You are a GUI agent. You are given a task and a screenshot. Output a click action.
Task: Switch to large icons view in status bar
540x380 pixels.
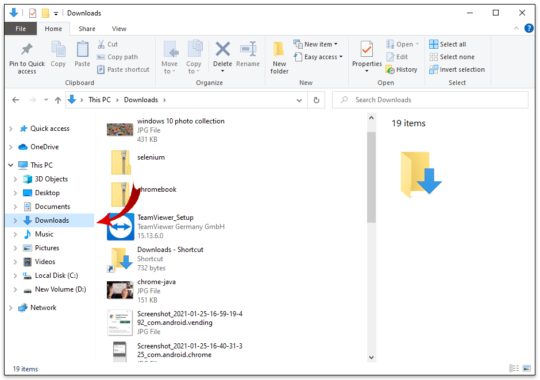pyautogui.click(x=525, y=369)
